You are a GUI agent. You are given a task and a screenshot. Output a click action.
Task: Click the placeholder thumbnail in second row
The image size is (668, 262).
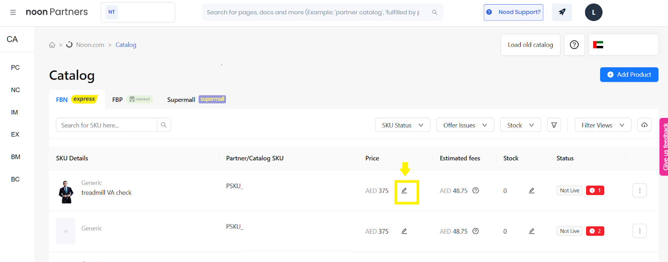[x=66, y=231]
